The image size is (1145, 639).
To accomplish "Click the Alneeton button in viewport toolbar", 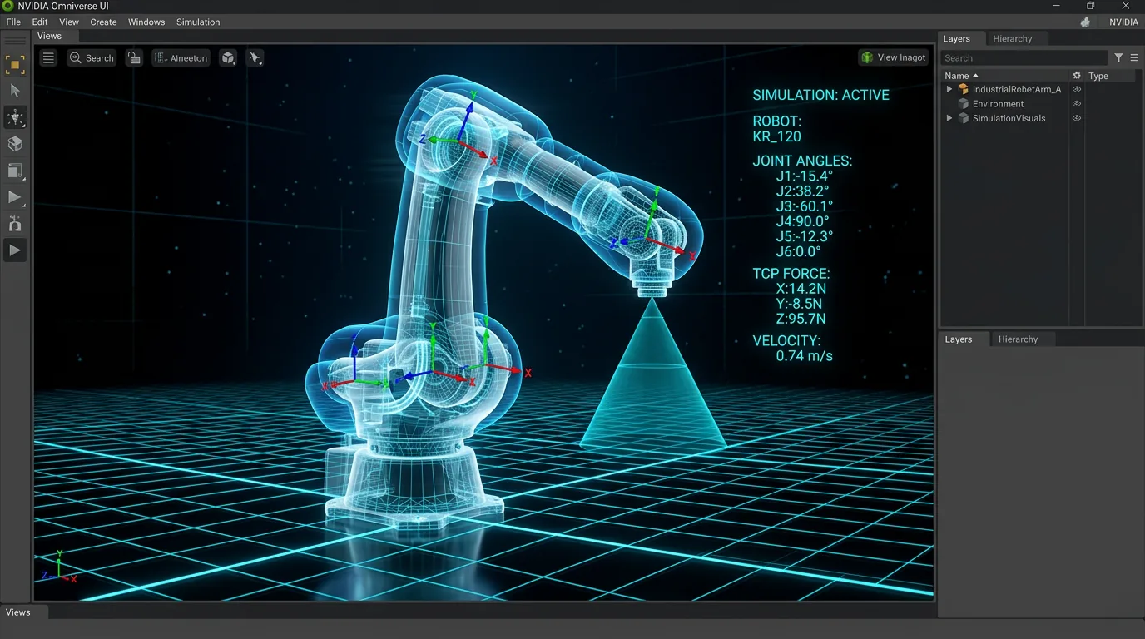I will [x=181, y=58].
